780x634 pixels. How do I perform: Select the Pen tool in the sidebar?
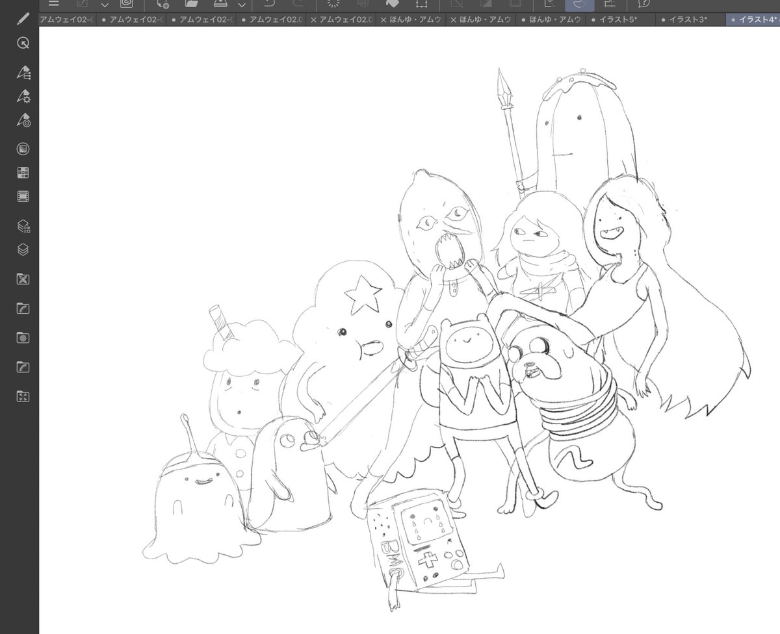(23, 18)
